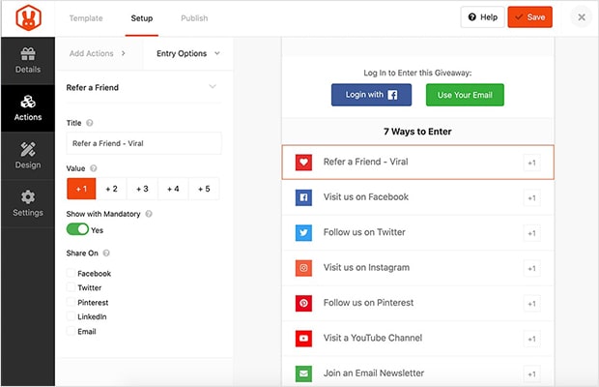Click the Share On help icon
The image size is (599, 387).
tap(106, 253)
